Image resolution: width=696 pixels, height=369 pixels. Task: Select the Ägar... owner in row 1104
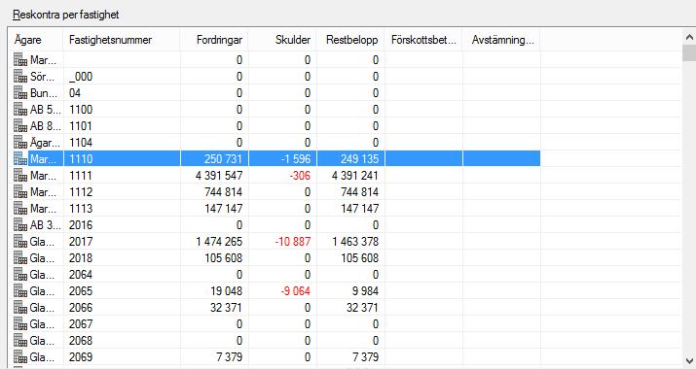[45, 142]
